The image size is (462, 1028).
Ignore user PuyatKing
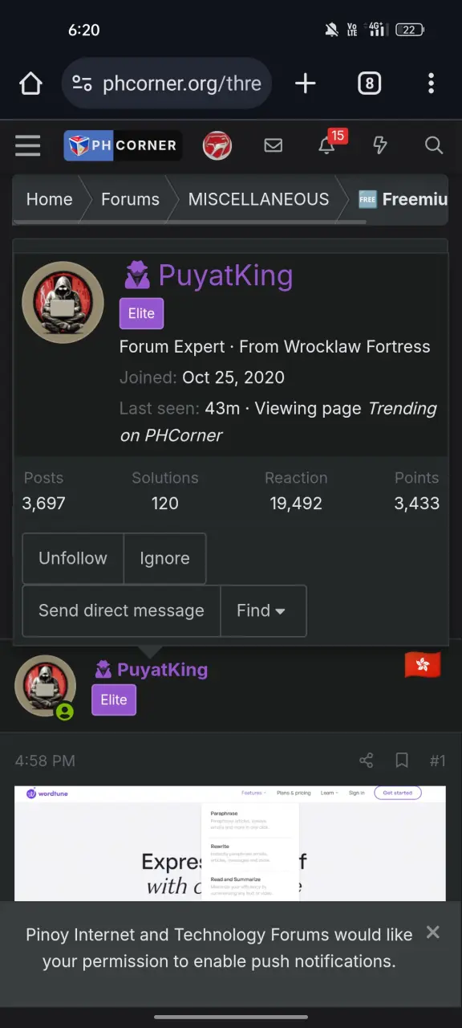[164, 558]
